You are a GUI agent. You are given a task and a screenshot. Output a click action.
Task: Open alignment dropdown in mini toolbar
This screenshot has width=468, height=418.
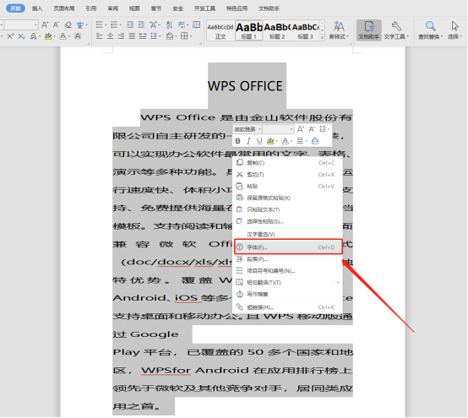pos(307,141)
